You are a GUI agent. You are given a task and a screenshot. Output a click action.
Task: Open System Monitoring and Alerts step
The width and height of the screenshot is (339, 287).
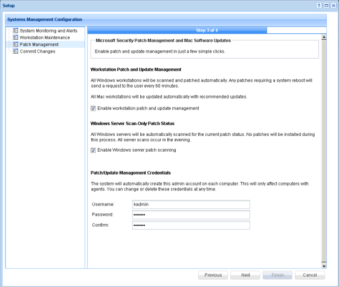48,31
